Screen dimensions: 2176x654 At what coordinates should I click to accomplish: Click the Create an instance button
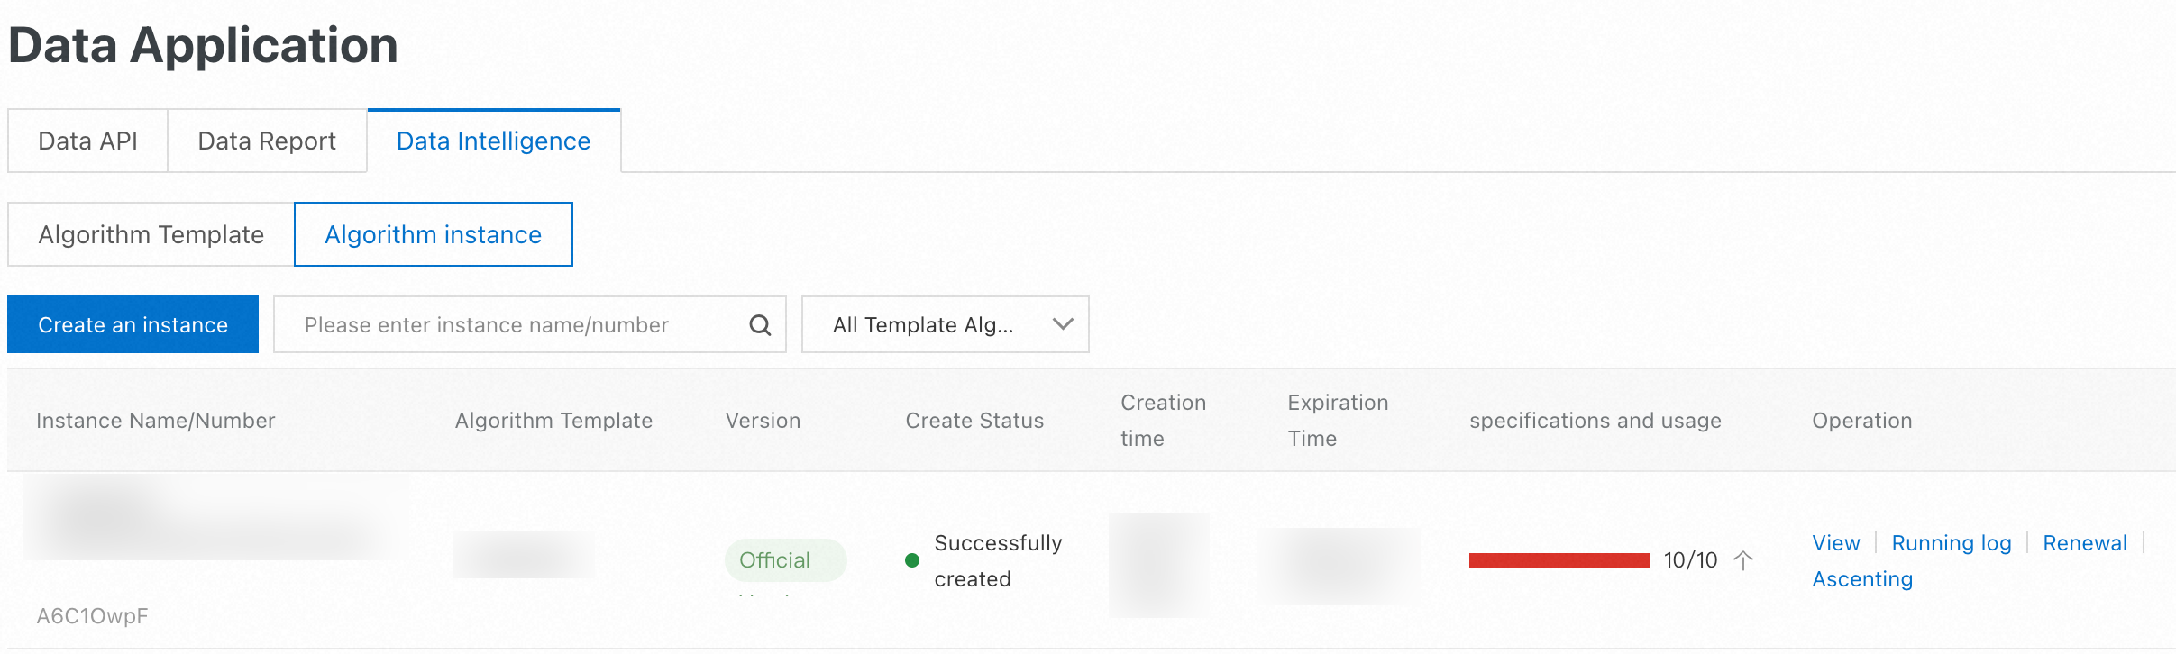click(x=133, y=324)
